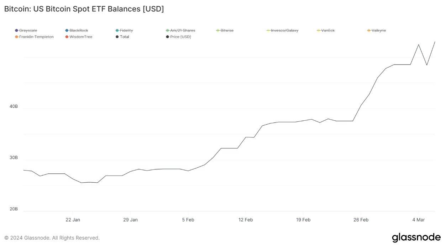The height and width of the screenshot is (246, 446).
Task: Click the red WisdomTree legend dot
Action: coord(67,37)
